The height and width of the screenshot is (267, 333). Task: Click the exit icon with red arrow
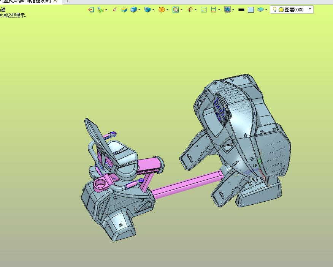point(91,9)
